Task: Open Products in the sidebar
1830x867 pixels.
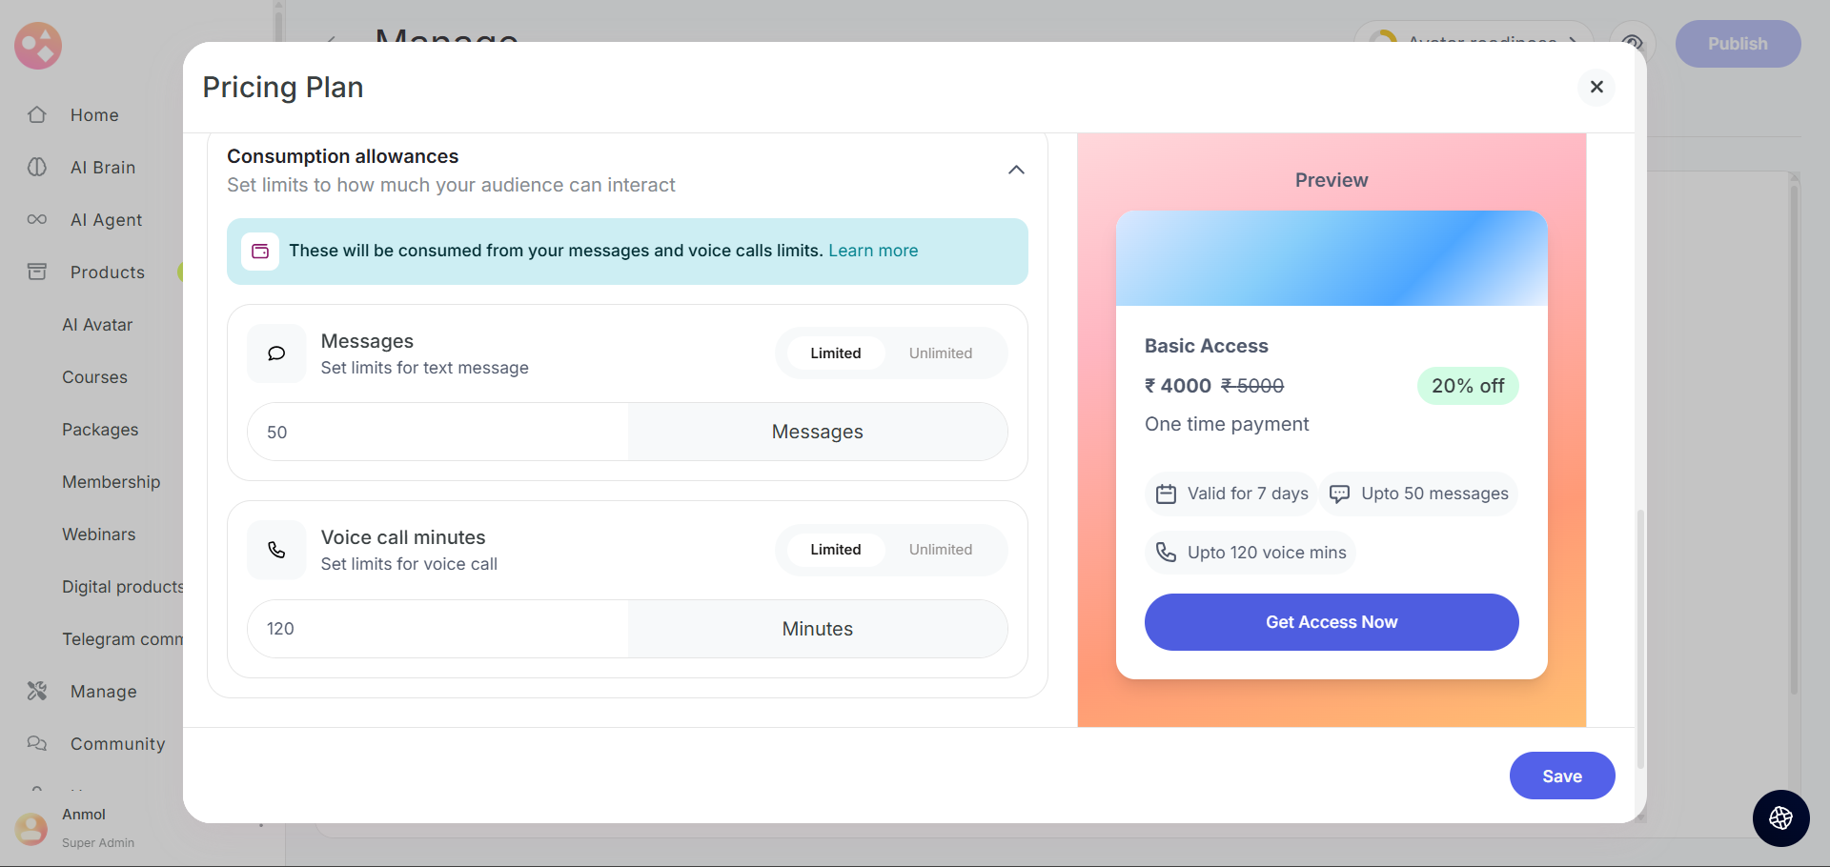Action: (x=108, y=272)
